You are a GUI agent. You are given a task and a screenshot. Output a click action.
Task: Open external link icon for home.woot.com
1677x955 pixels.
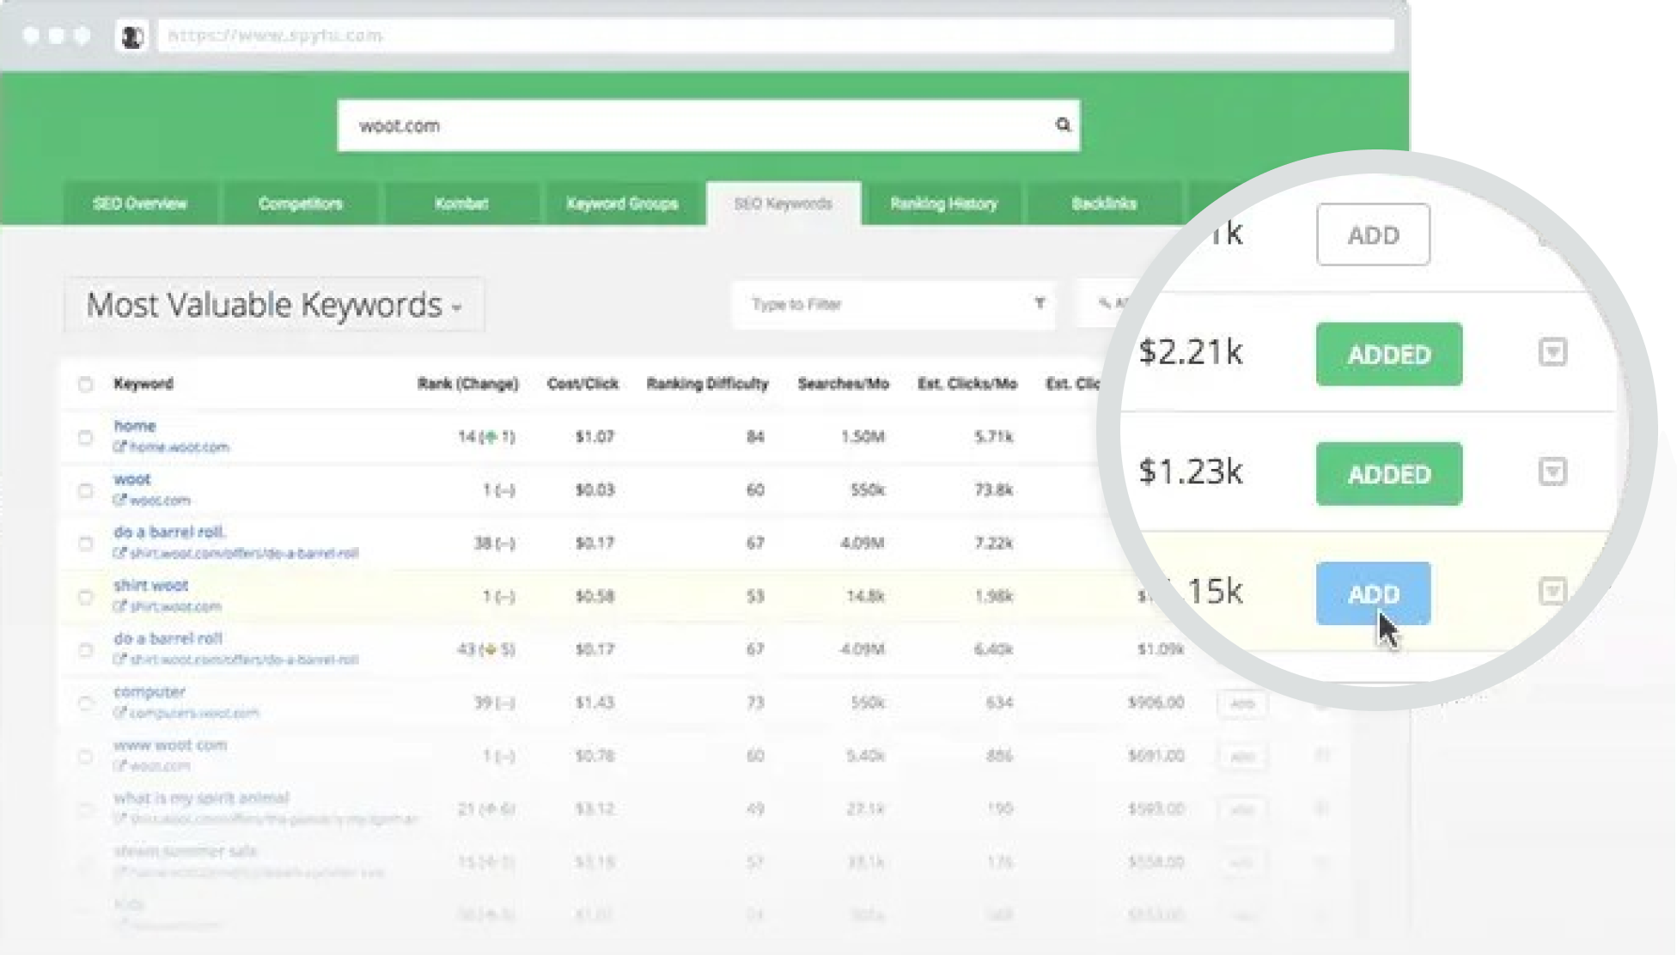(120, 447)
